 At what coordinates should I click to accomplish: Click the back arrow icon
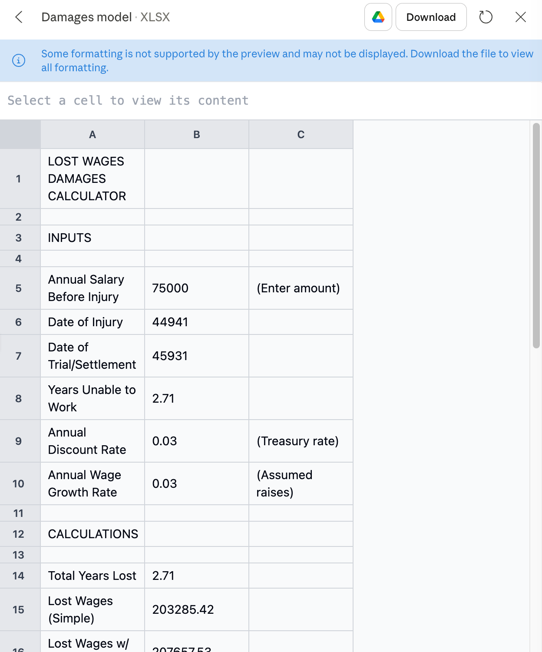click(x=19, y=17)
